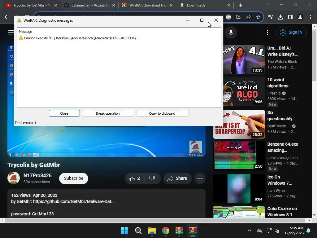The height and width of the screenshot is (238, 317).
Task: Open Windows taskbar search
Action: tap(138, 231)
